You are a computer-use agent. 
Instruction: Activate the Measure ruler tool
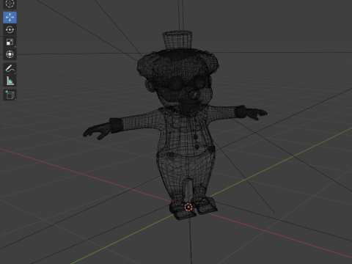10,81
